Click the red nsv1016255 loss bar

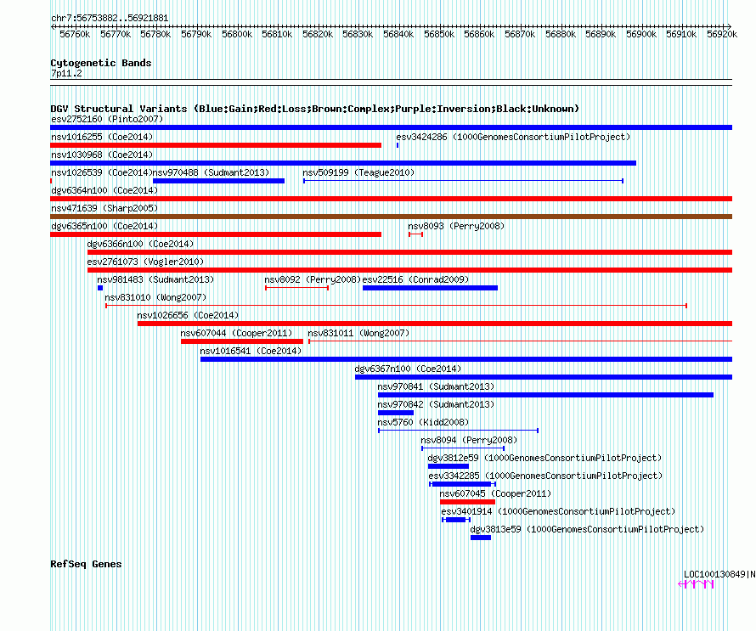click(x=216, y=145)
